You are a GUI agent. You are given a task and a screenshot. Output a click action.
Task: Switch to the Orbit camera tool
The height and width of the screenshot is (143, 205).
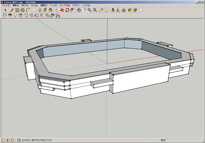[79, 10]
